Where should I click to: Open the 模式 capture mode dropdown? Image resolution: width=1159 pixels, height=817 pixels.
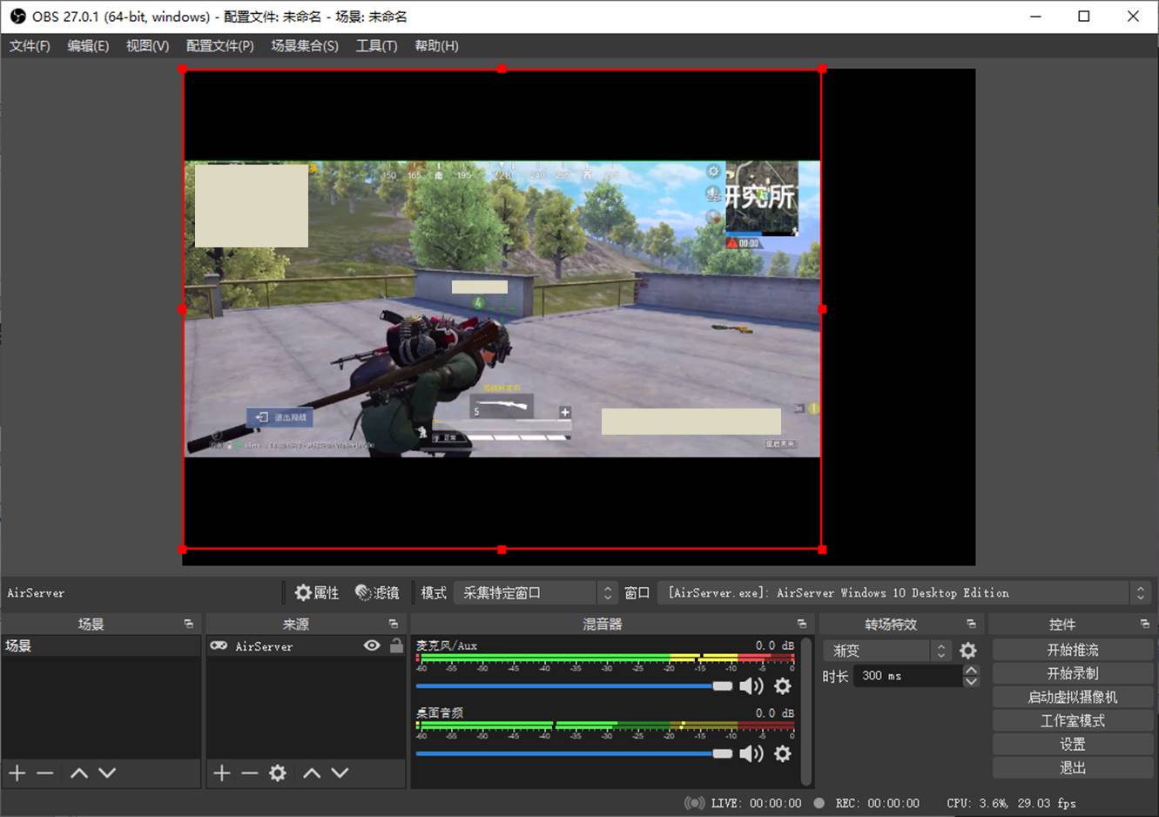[536, 593]
